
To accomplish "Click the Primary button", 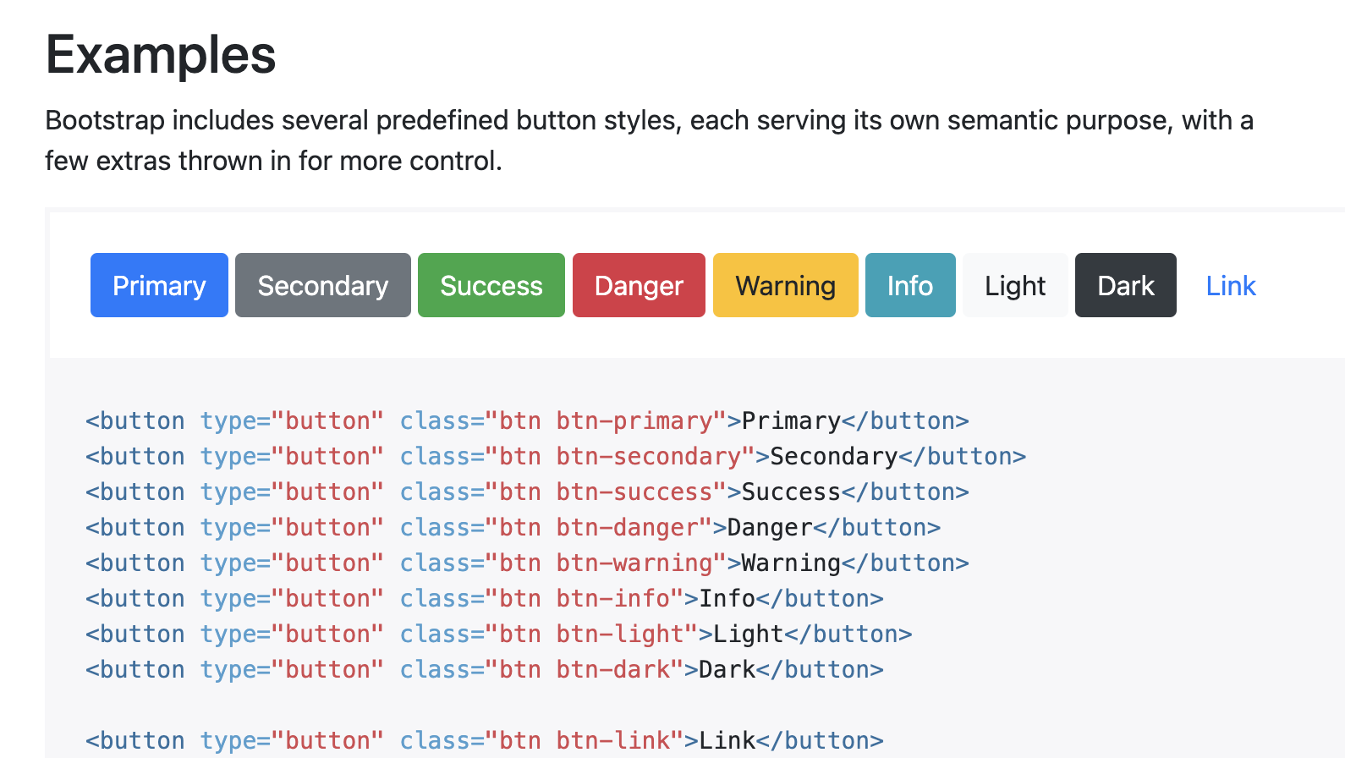I will pos(159,285).
